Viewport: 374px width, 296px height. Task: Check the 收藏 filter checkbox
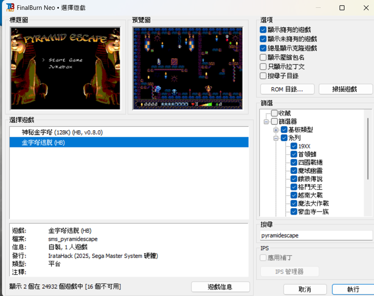tap(274, 113)
